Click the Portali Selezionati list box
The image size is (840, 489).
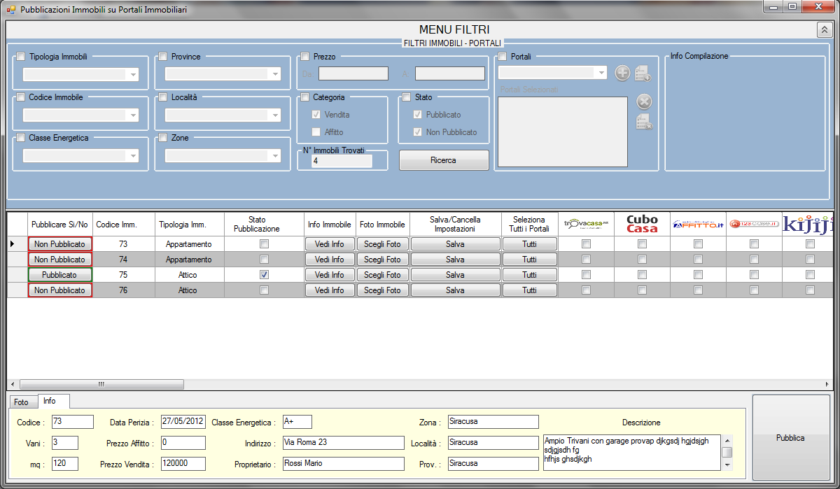click(x=563, y=132)
